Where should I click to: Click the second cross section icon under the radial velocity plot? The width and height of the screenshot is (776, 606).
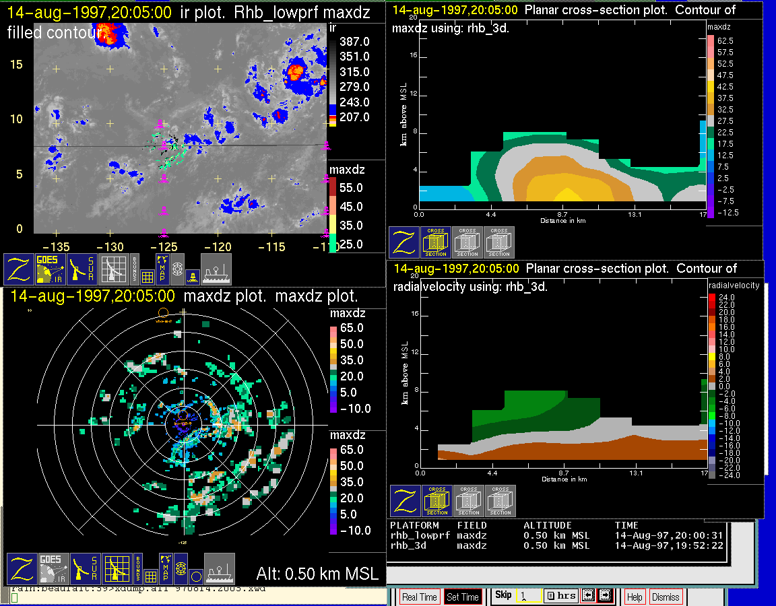(469, 501)
